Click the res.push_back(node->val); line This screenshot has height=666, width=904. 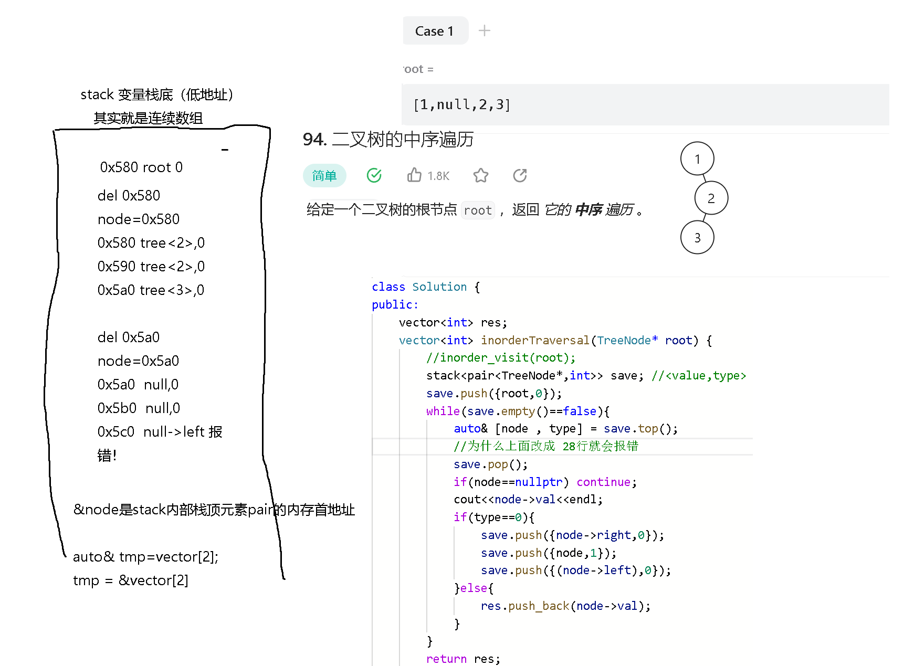pos(566,606)
